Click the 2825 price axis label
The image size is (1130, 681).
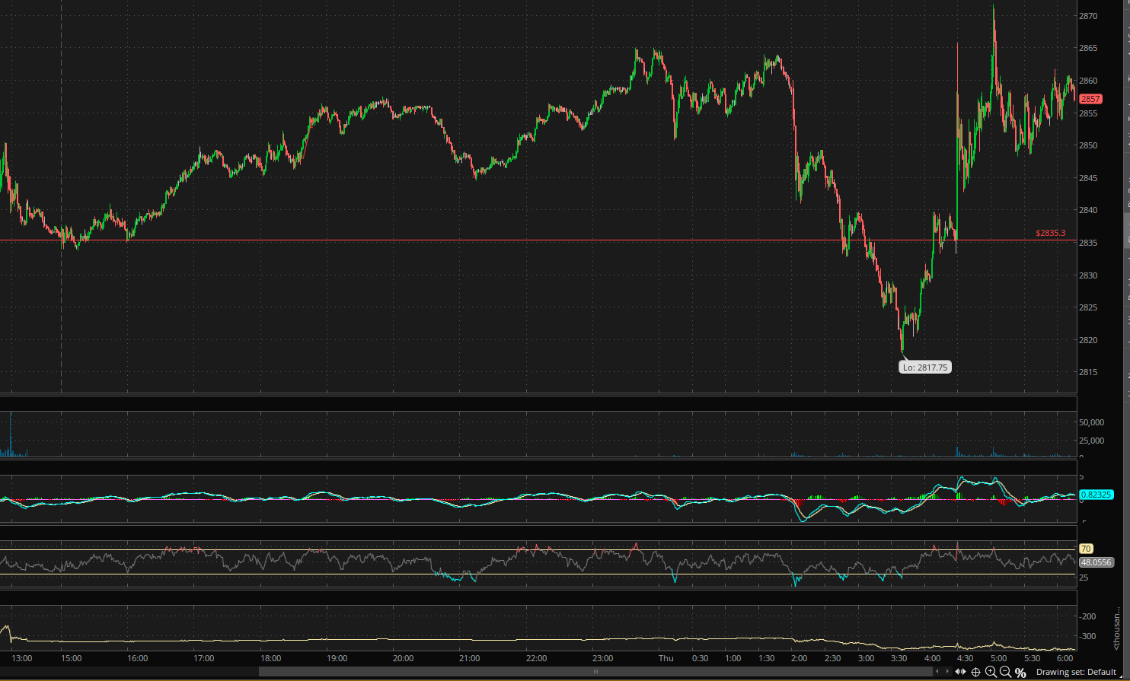click(x=1088, y=307)
